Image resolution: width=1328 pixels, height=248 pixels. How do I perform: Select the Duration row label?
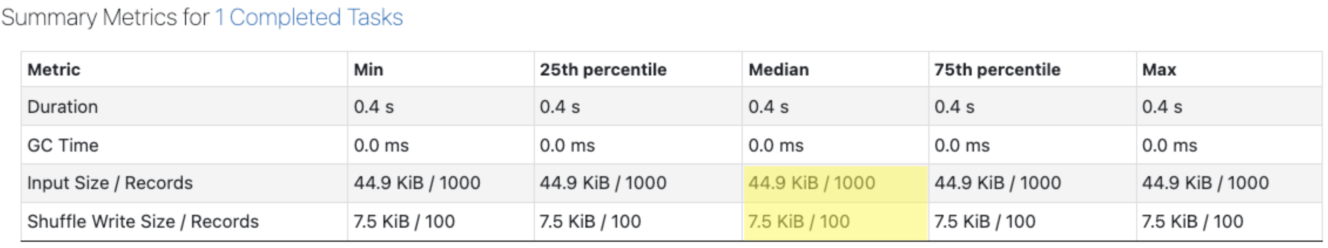pyautogui.click(x=62, y=106)
